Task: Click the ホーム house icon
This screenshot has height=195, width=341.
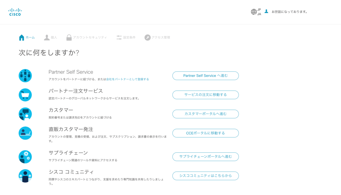Action: click(x=22, y=38)
